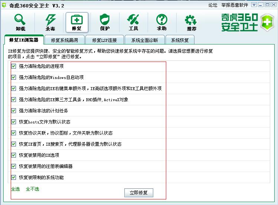Viewport: 278px width, 205px height.
Task: Switch to the 修复IE浏览器 tab
Action: click(24, 40)
